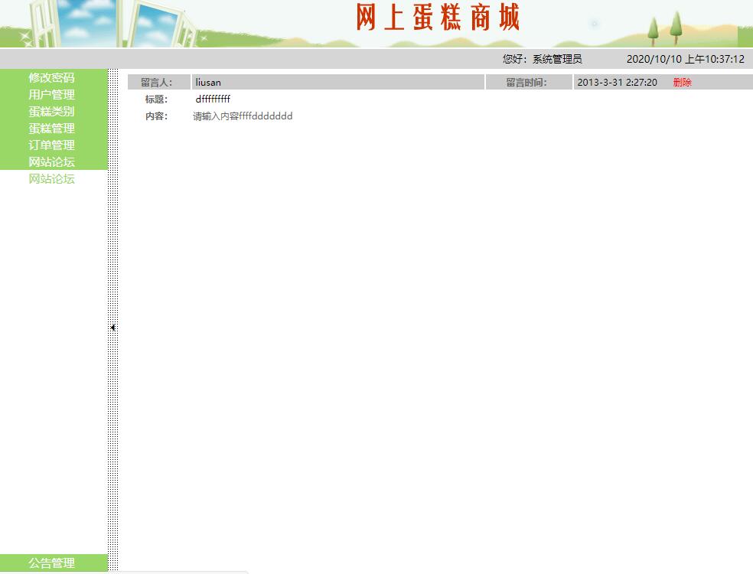
Task: Click the message title dffffffffff
Action: click(212, 99)
